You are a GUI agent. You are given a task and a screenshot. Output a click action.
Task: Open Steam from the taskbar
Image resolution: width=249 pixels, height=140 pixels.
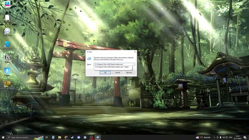click(x=85, y=137)
